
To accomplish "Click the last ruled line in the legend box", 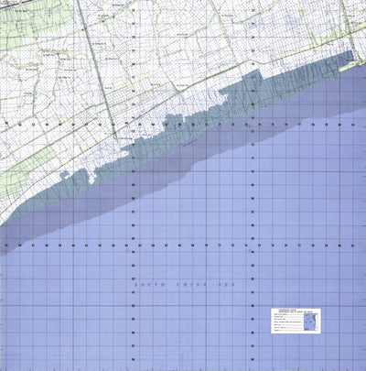I will coord(288,331).
